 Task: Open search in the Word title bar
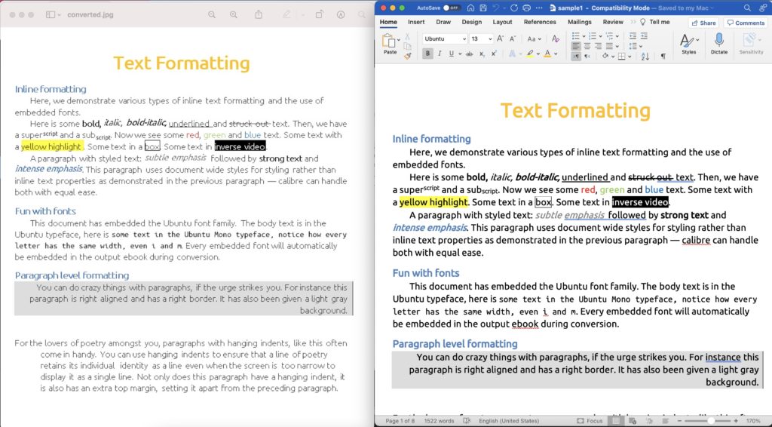(747, 8)
